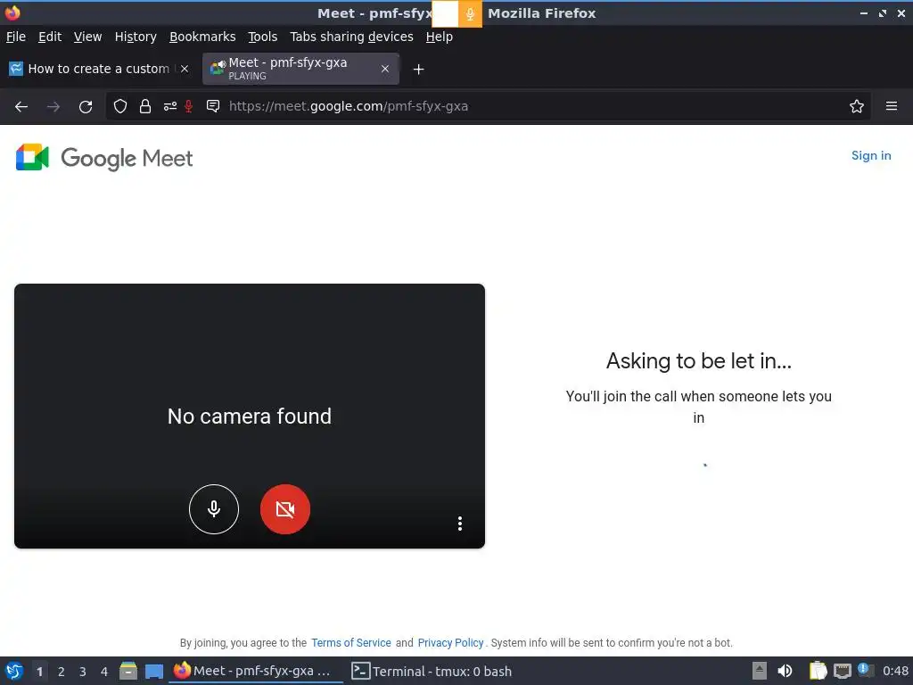This screenshot has width=913, height=685.
Task: Toggle the camera-off button in the preview
Action: (285, 509)
